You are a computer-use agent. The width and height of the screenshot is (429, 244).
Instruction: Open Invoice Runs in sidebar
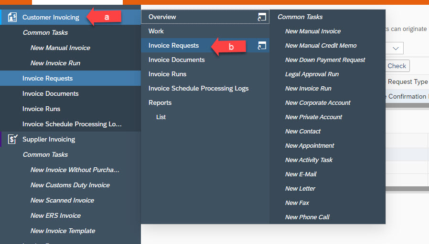(41, 109)
